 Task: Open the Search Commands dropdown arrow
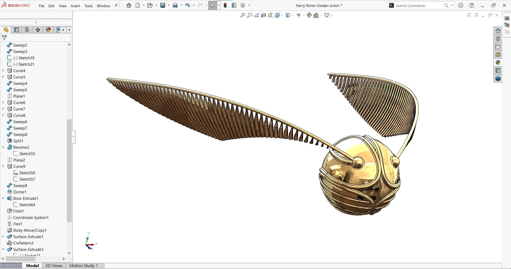pyautogui.click(x=452, y=6)
